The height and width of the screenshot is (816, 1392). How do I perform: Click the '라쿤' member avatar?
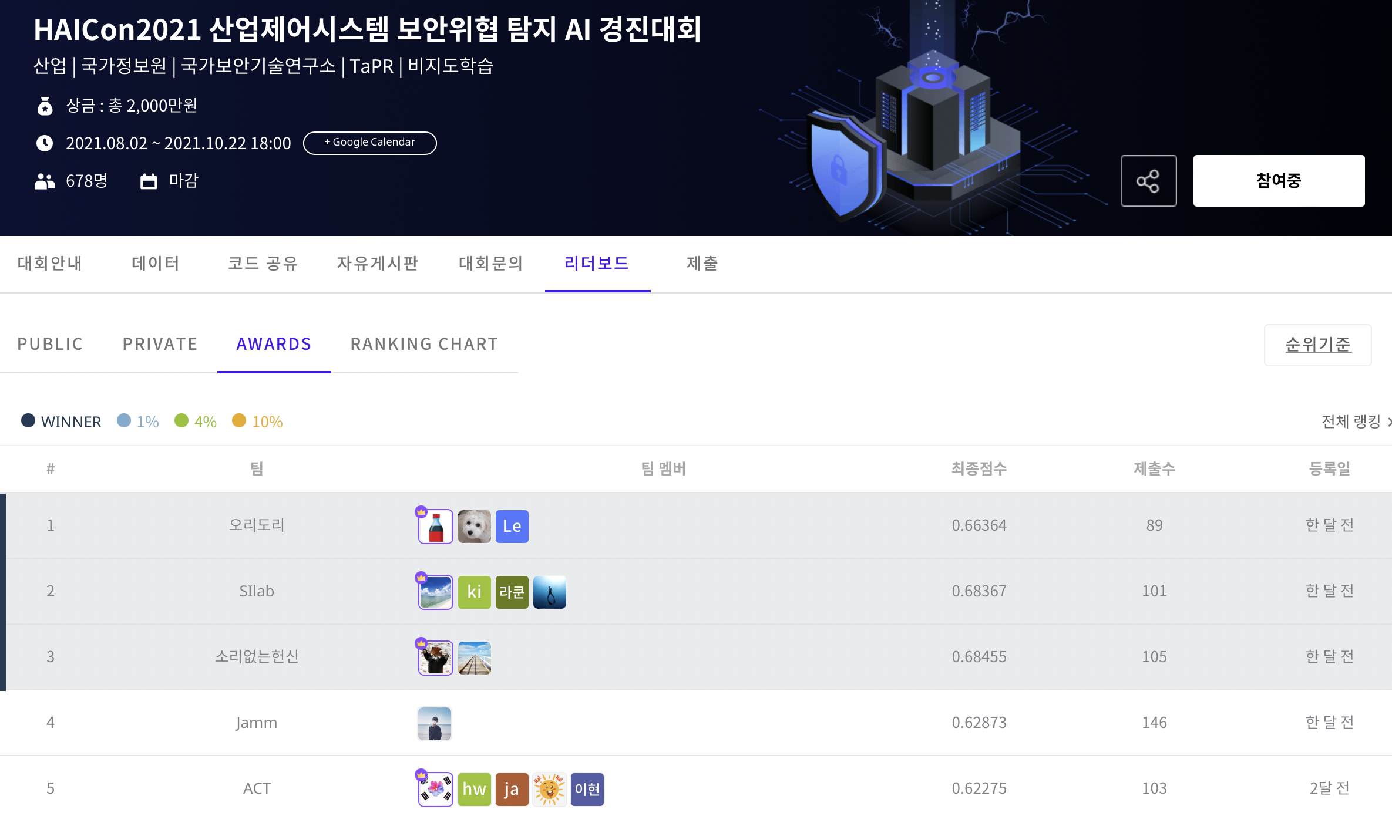pyautogui.click(x=512, y=592)
